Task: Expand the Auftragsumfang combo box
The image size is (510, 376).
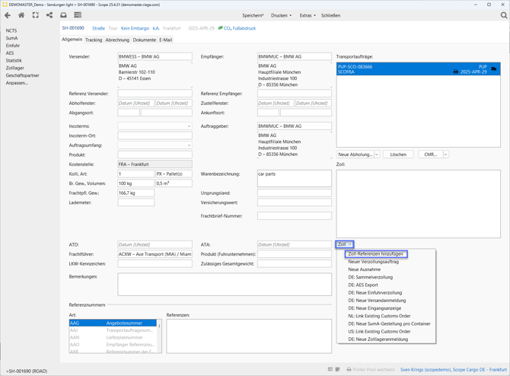Action: (x=189, y=145)
